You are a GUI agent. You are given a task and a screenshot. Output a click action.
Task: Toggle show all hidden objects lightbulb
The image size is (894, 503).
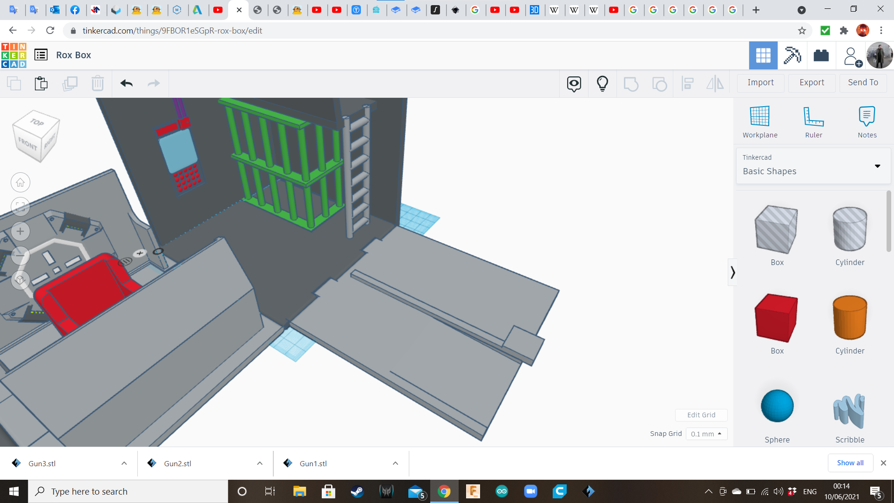click(x=603, y=83)
